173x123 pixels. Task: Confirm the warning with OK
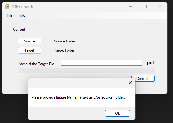pyautogui.click(x=118, y=113)
